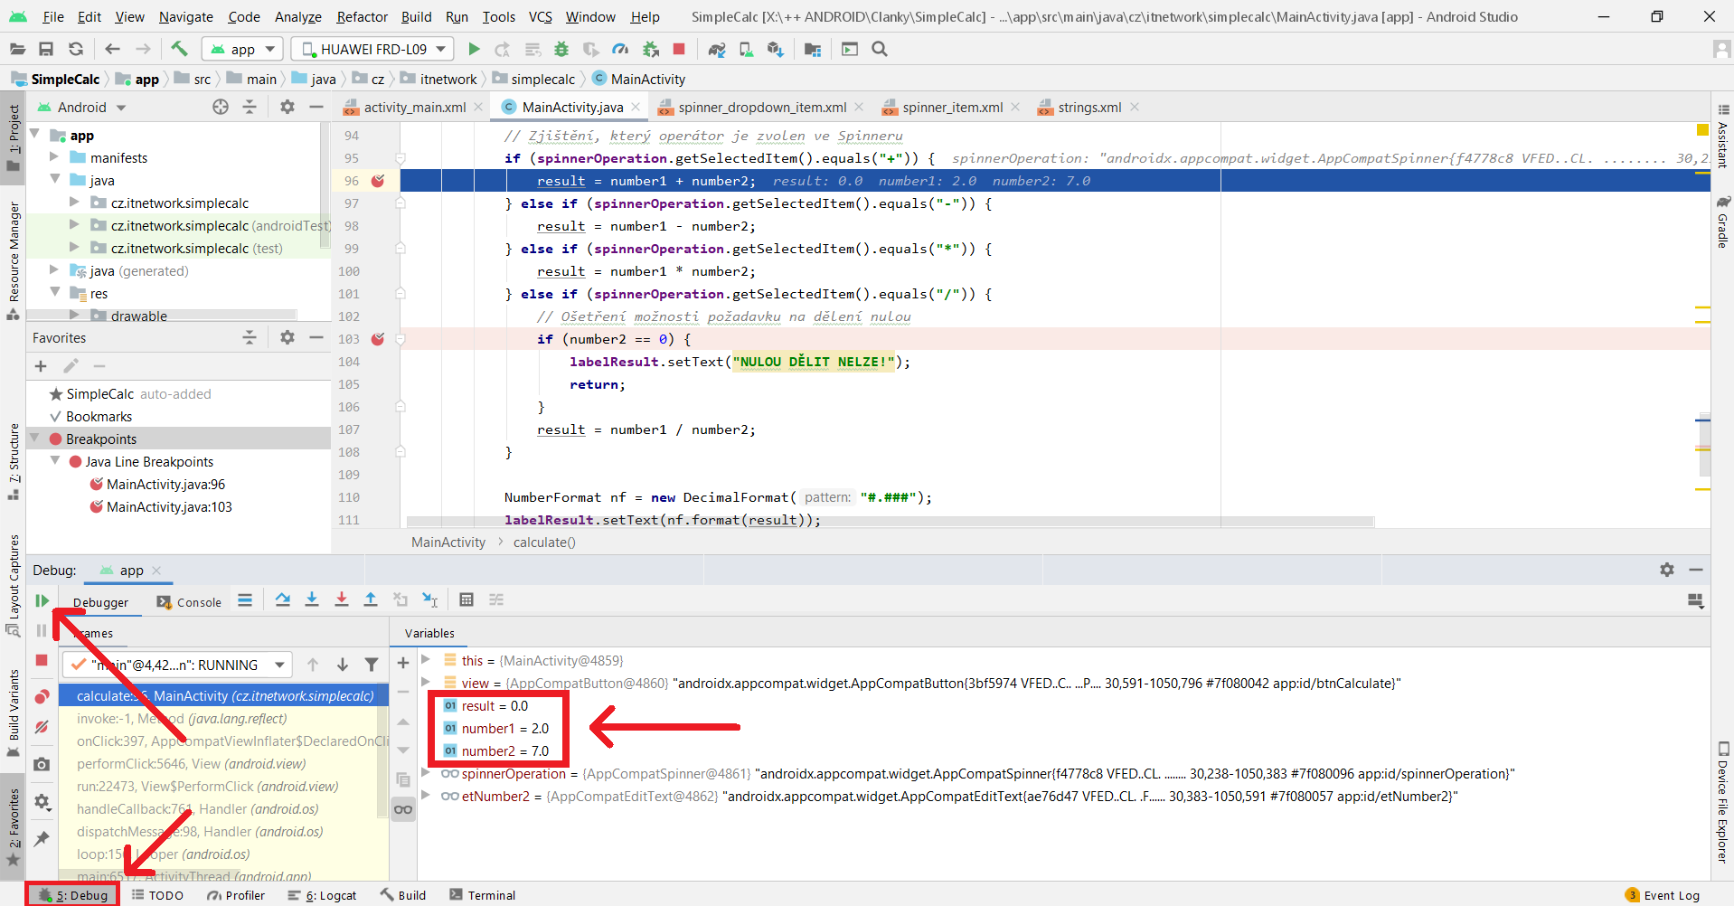Select Bookmarks in Favorites list

[99, 417]
